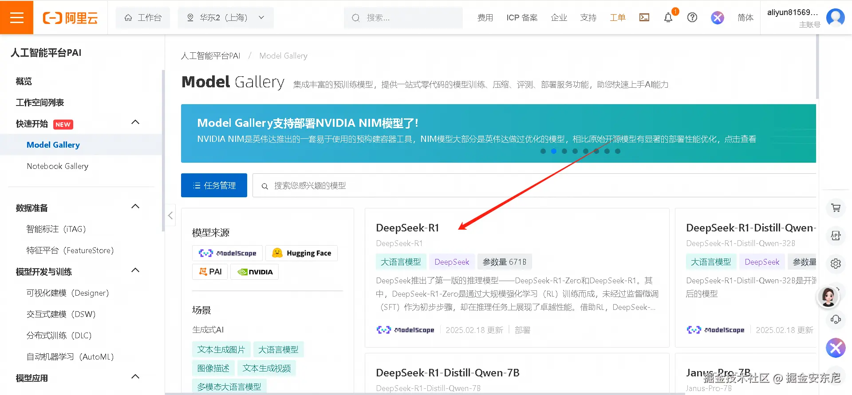Click the Aliyun logo
This screenshot has height=395, width=852.
70,18
